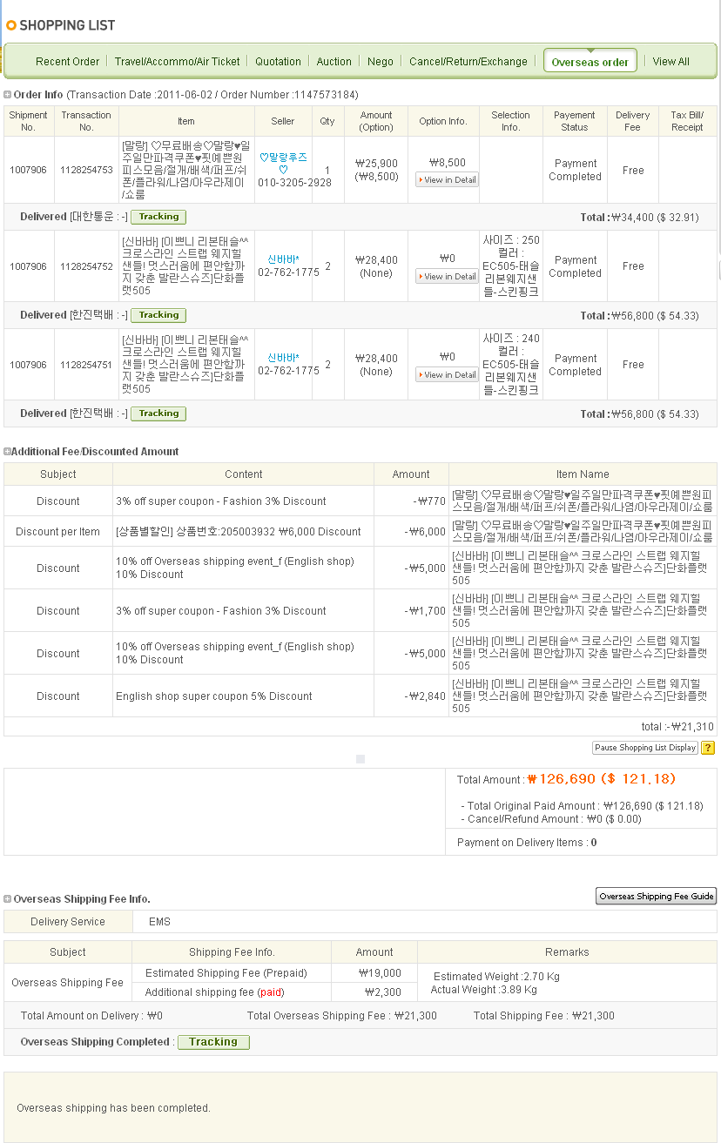Open seller 신바비 link for transaction 1128254752
Image resolution: width=721 pixels, height=1143 pixels.
(x=283, y=259)
